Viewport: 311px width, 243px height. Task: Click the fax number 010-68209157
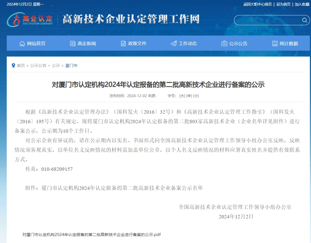click(57, 169)
